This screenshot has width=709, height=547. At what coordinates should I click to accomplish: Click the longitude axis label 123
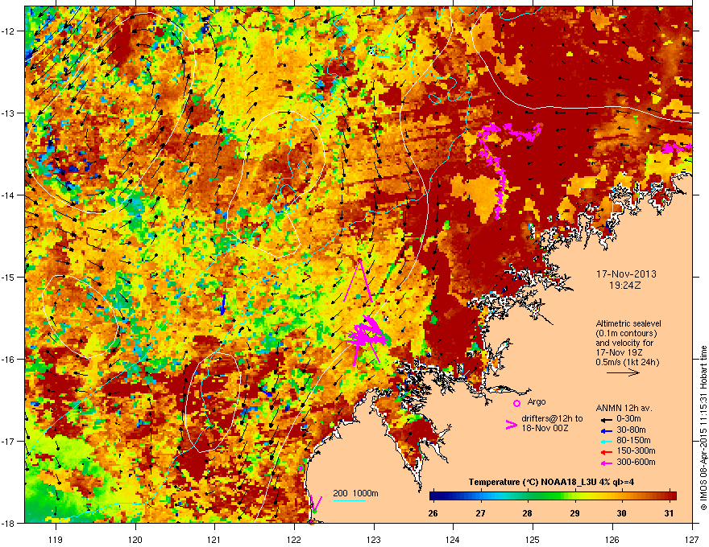point(374,539)
